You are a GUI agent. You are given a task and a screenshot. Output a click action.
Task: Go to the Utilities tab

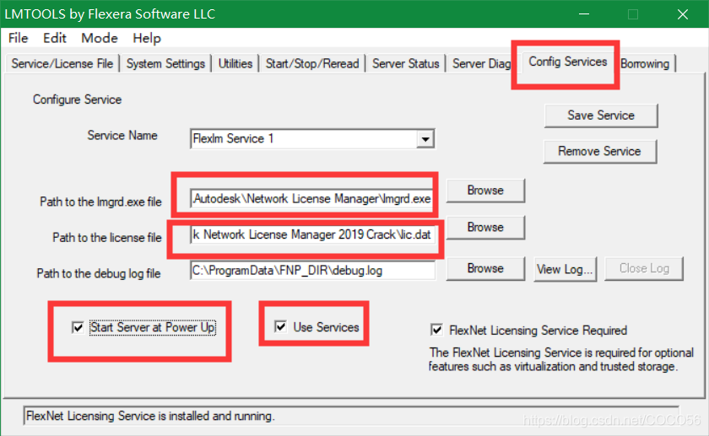point(235,64)
